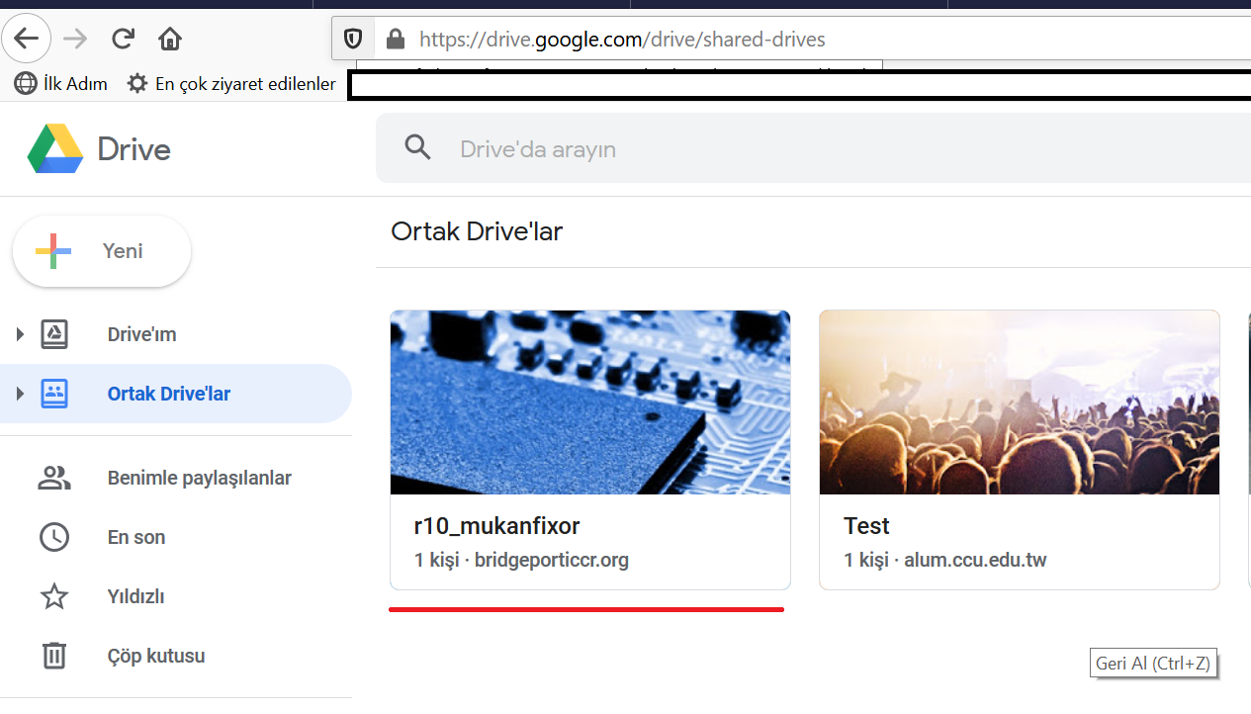Go to browser home page icon
This screenshot has width=1251, height=714.
pos(170,40)
